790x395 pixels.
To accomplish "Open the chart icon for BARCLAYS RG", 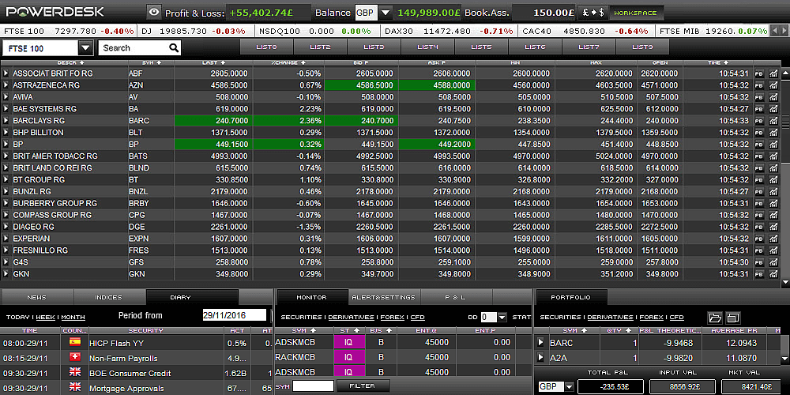I will click(773, 120).
